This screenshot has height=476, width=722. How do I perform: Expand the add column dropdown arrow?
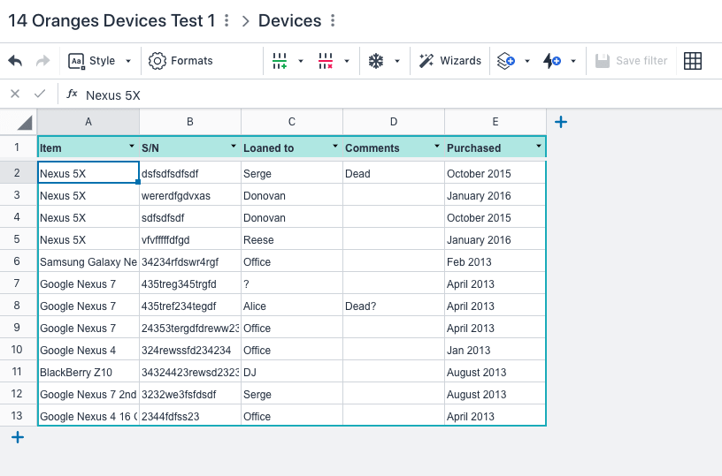click(301, 61)
